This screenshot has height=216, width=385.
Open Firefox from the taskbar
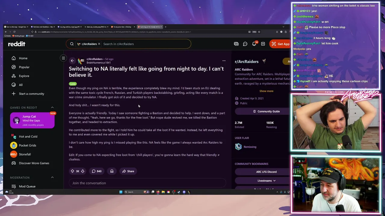pyautogui.click(x=158, y=192)
